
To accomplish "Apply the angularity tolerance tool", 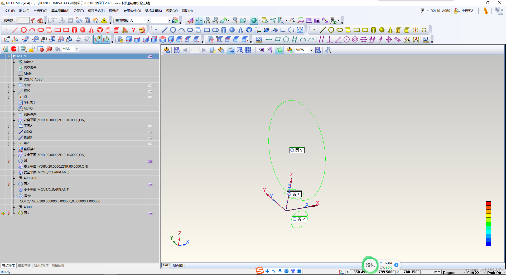I will [x=338, y=40].
